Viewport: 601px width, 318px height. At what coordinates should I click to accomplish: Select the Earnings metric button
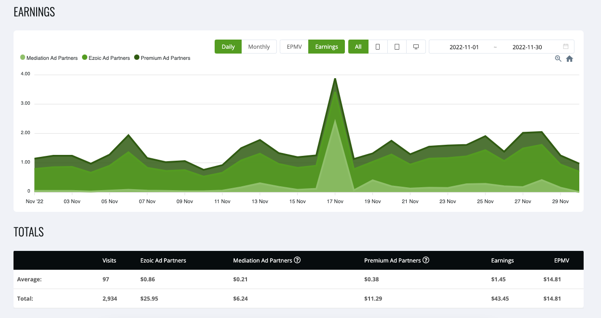coord(327,47)
